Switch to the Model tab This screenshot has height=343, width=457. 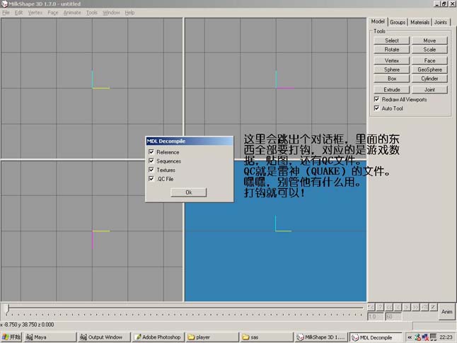coord(378,21)
